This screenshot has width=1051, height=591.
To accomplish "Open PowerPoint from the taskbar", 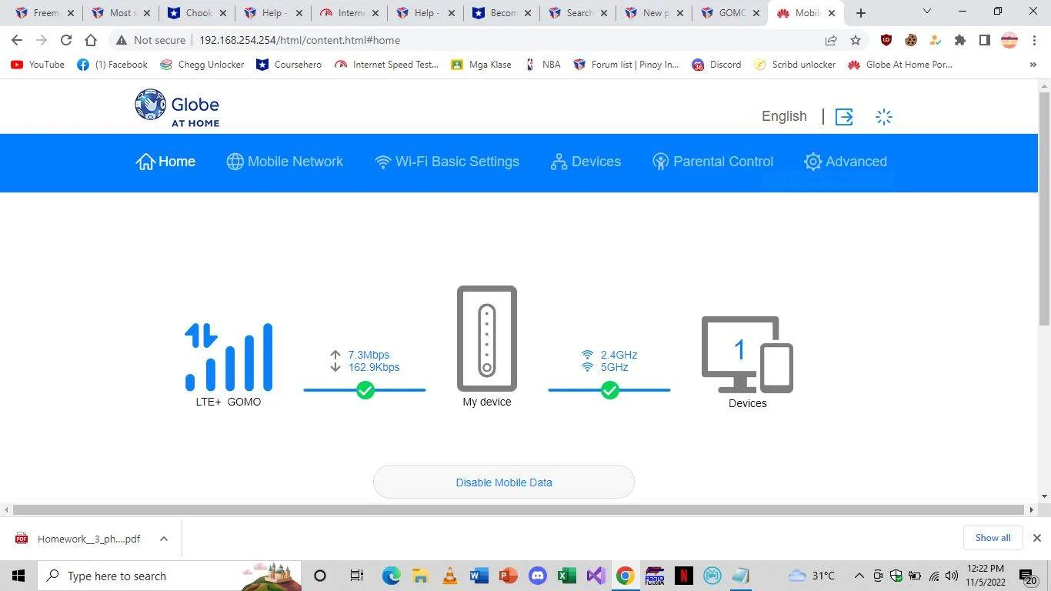I will 508,576.
